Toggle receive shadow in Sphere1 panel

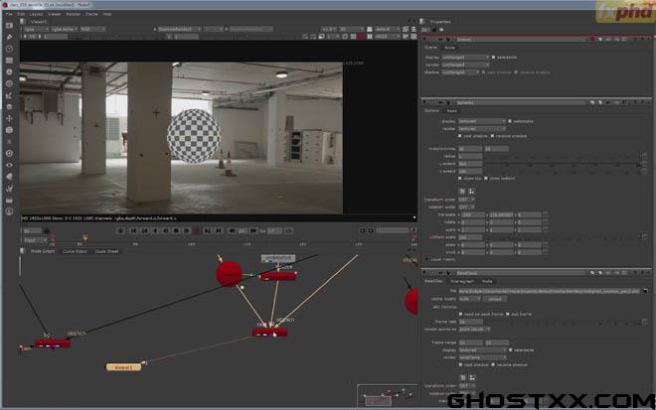coord(492,136)
